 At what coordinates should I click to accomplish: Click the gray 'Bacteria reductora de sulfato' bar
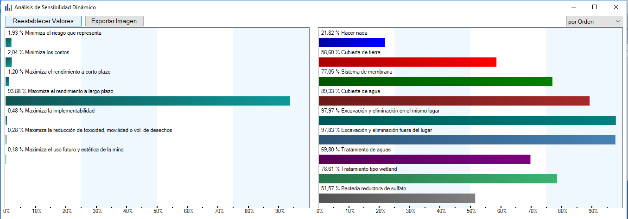(x=397, y=198)
